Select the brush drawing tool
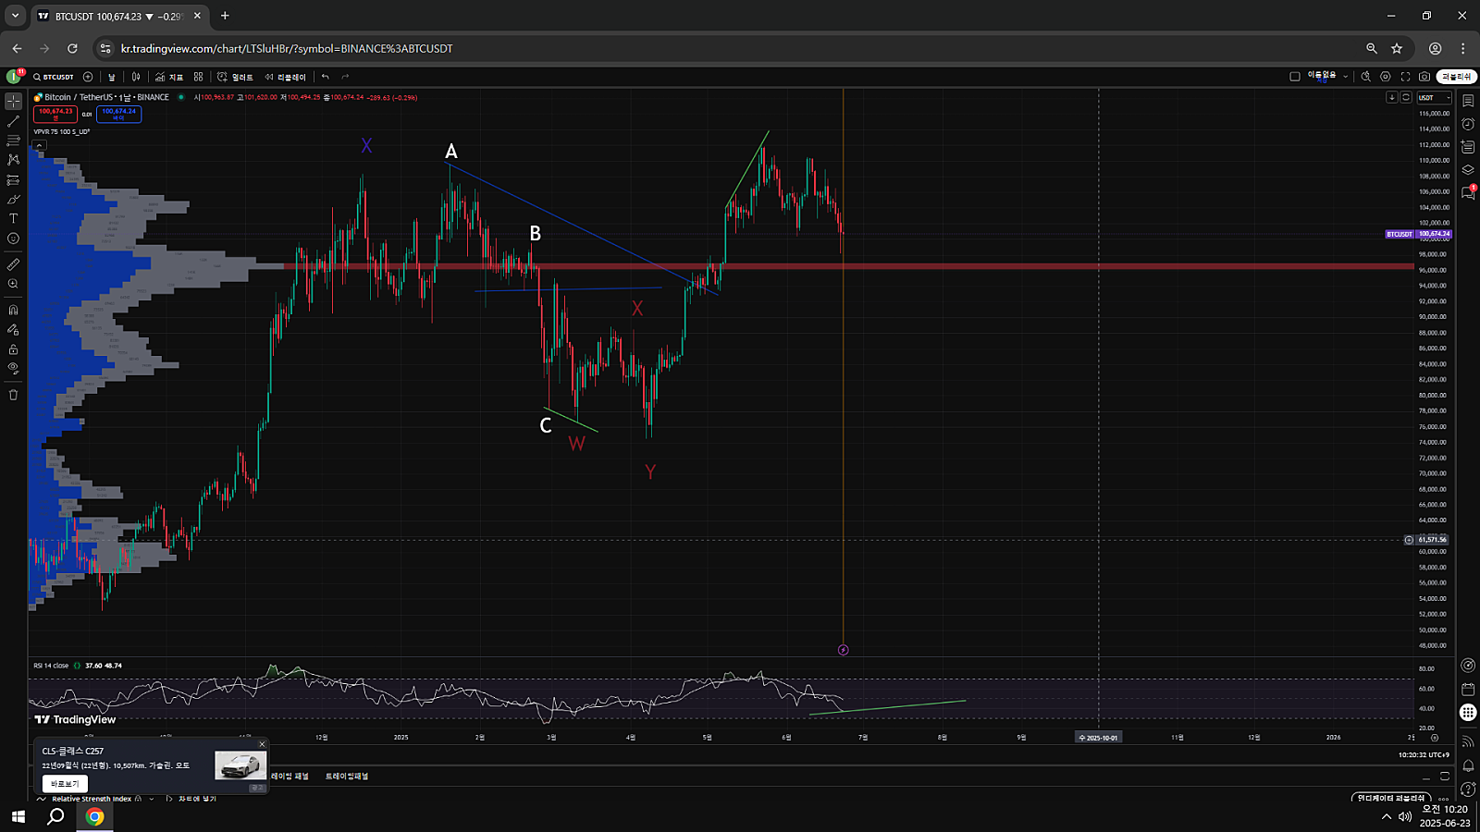The height and width of the screenshot is (832, 1480). coord(13,200)
